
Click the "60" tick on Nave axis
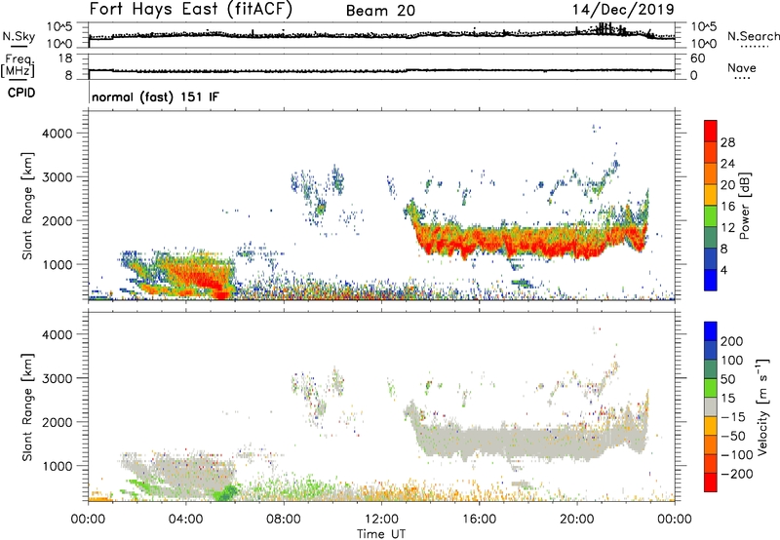point(697,58)
